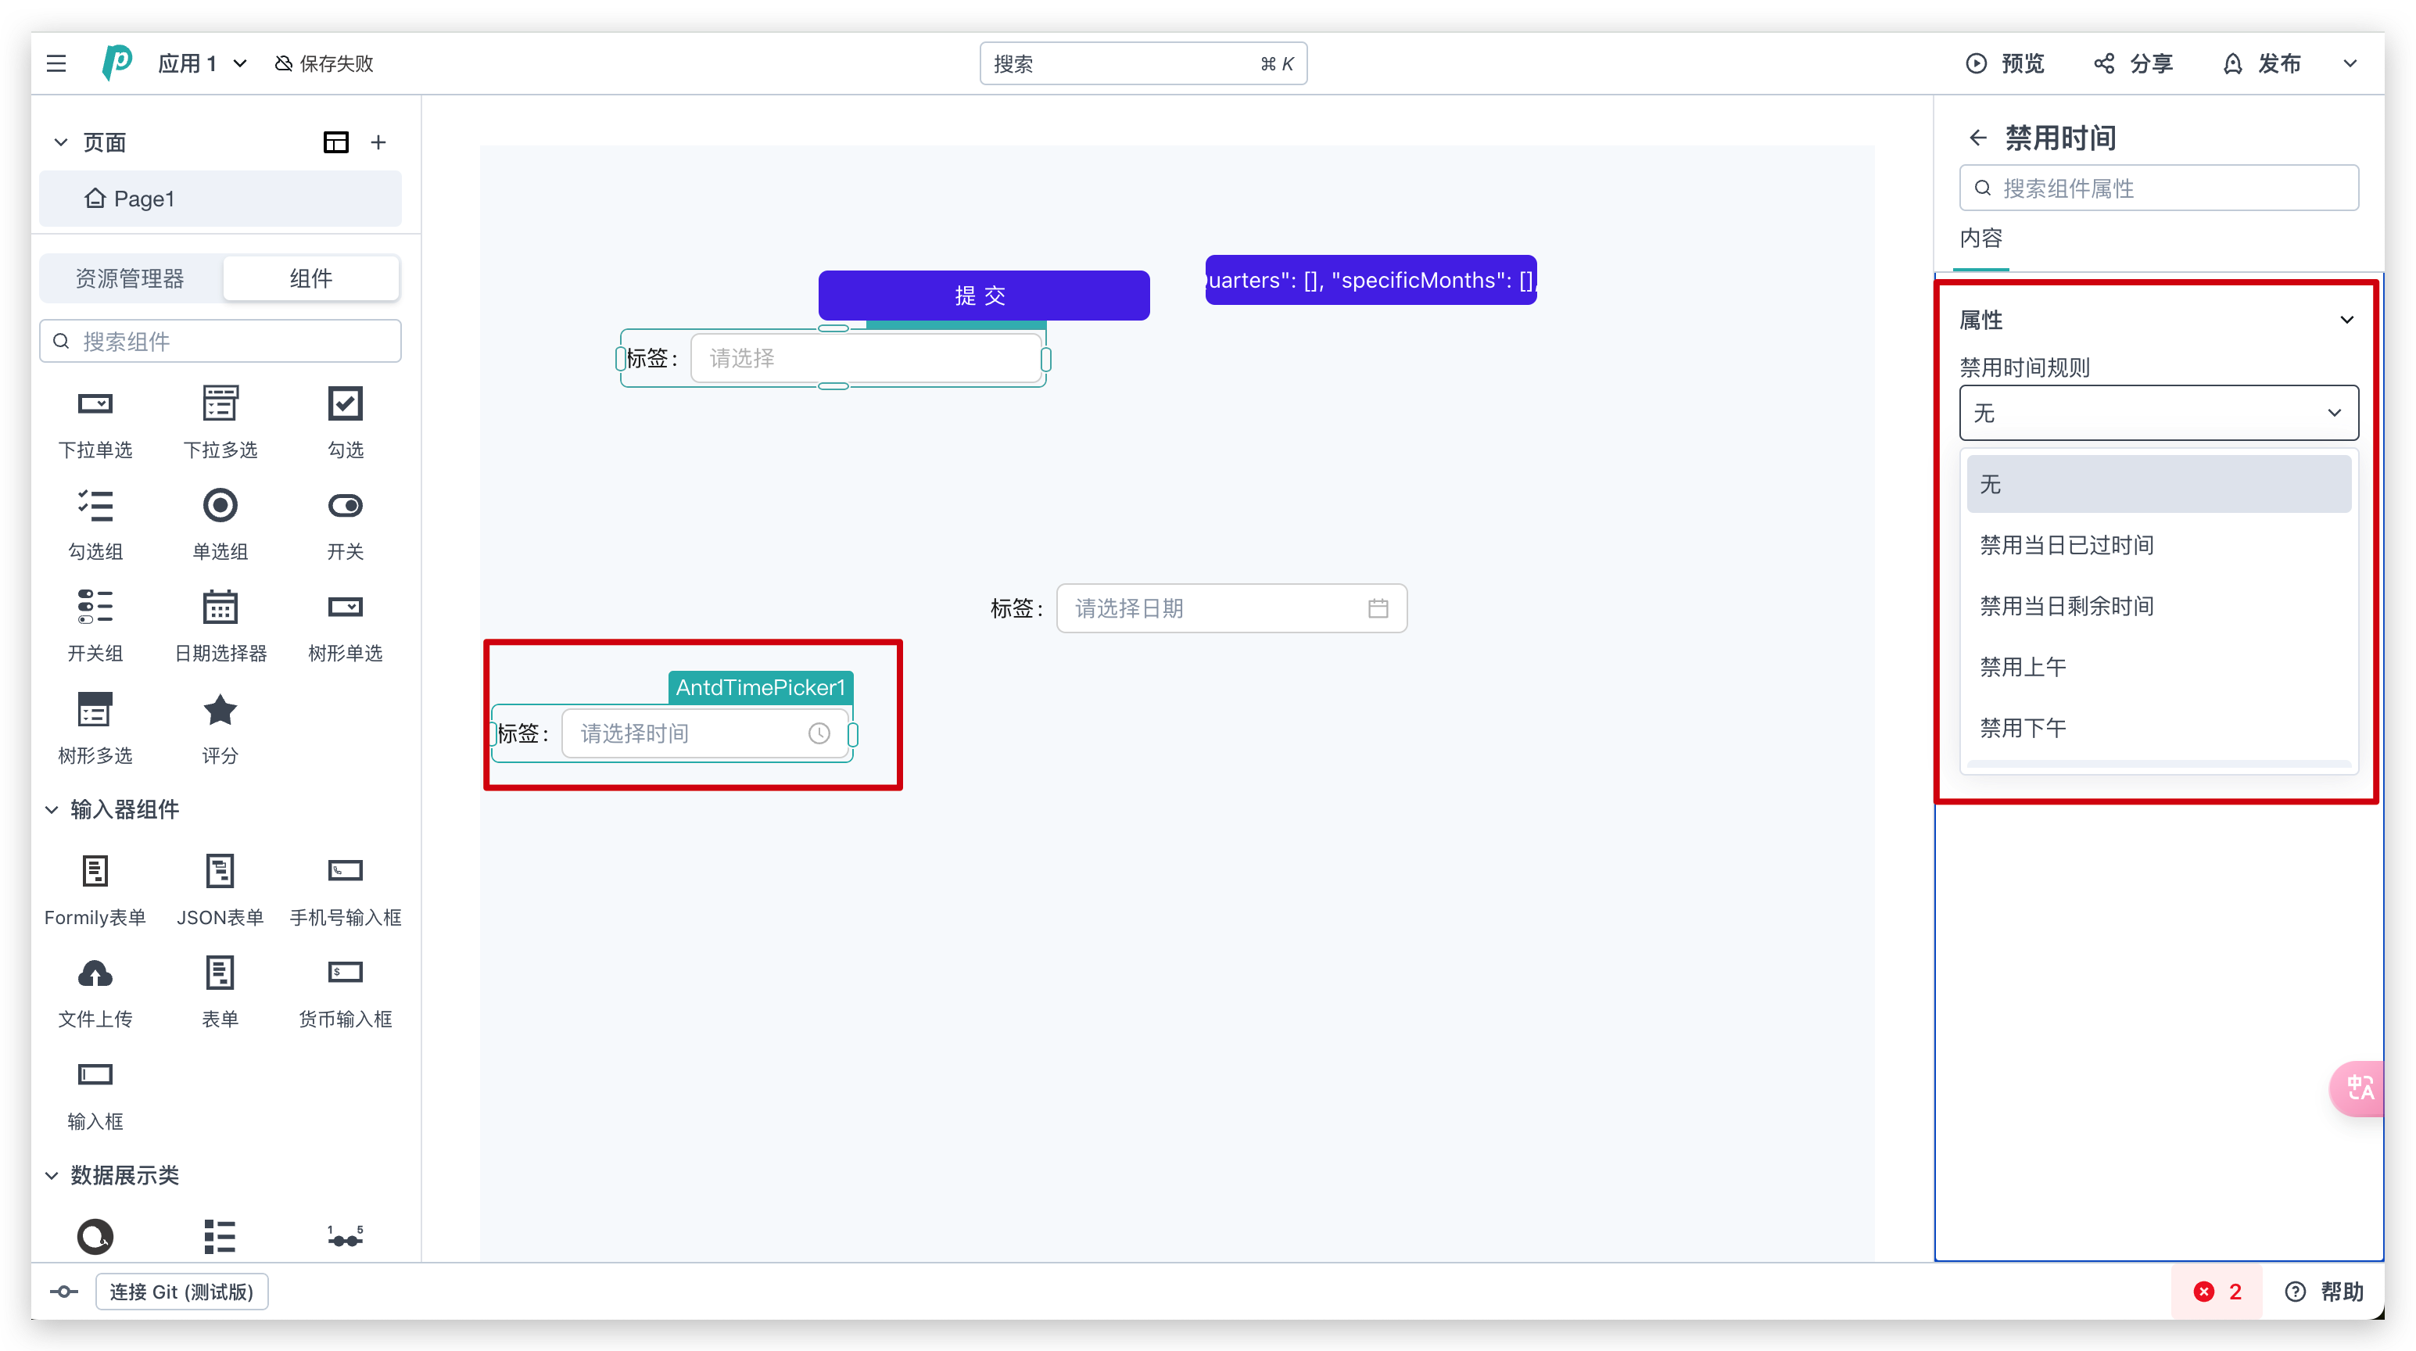Select the 开关 switch component icon

(x=345, y=507)
